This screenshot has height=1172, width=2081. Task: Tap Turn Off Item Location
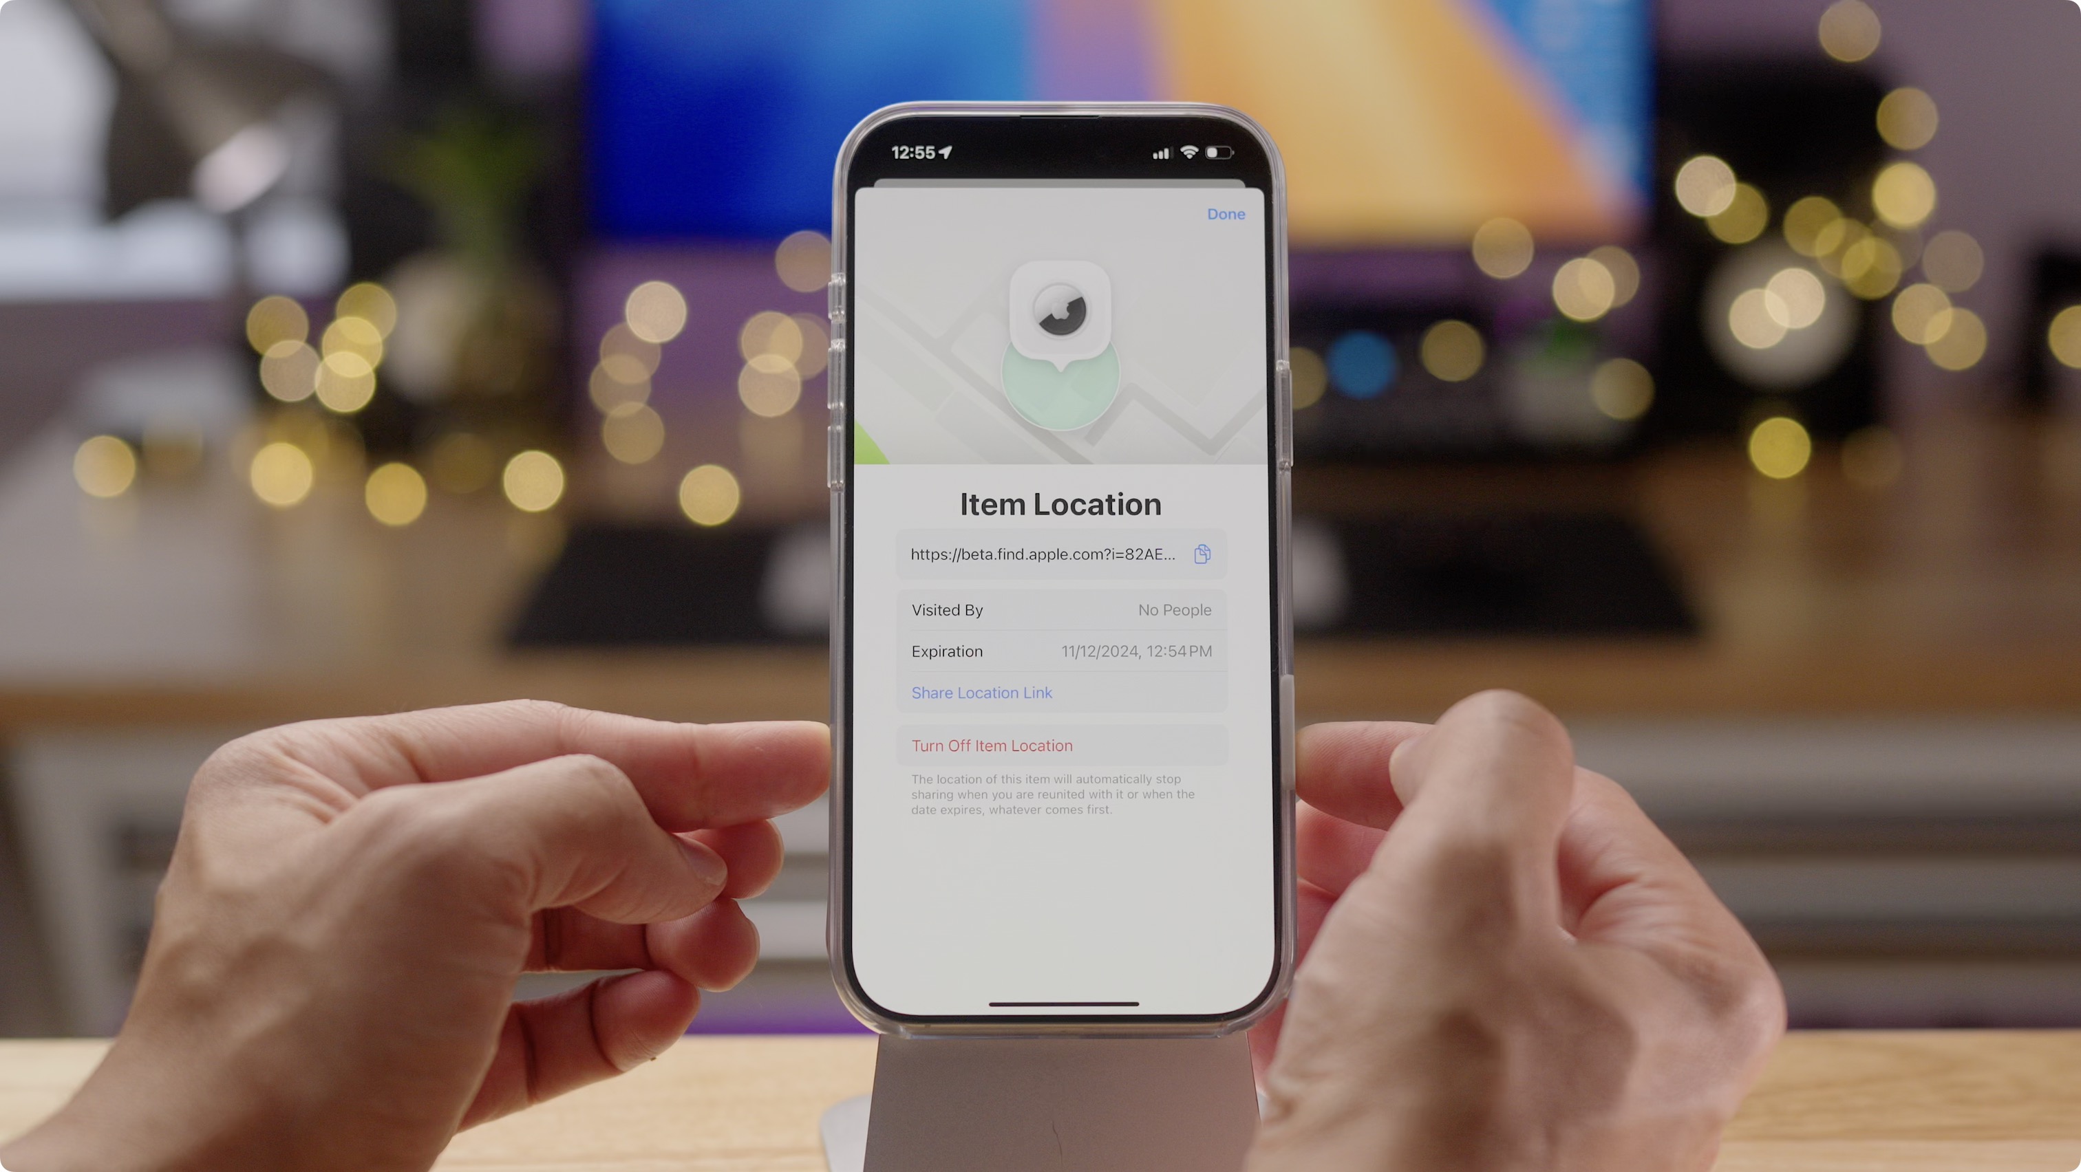(992, 745)
